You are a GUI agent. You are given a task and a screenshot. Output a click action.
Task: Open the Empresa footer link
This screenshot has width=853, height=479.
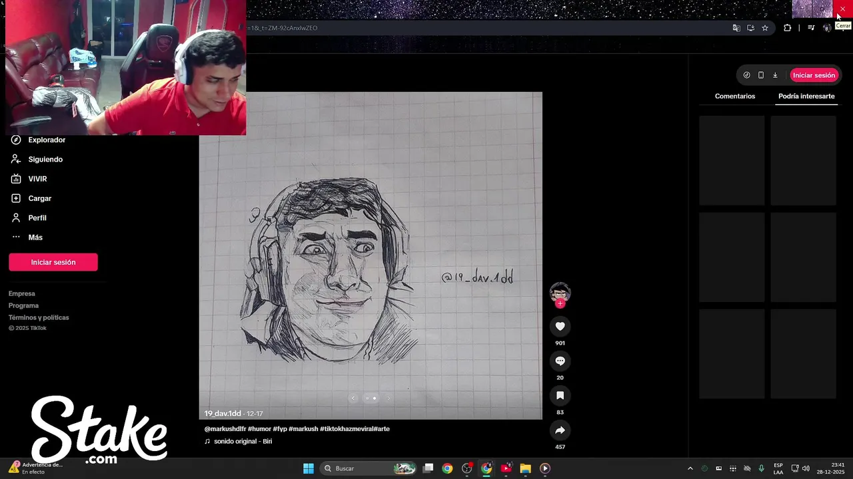(x=22, y=293)
